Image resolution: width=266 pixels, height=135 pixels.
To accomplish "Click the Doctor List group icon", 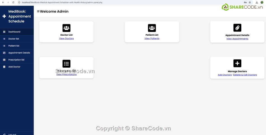I will point(66,28).
